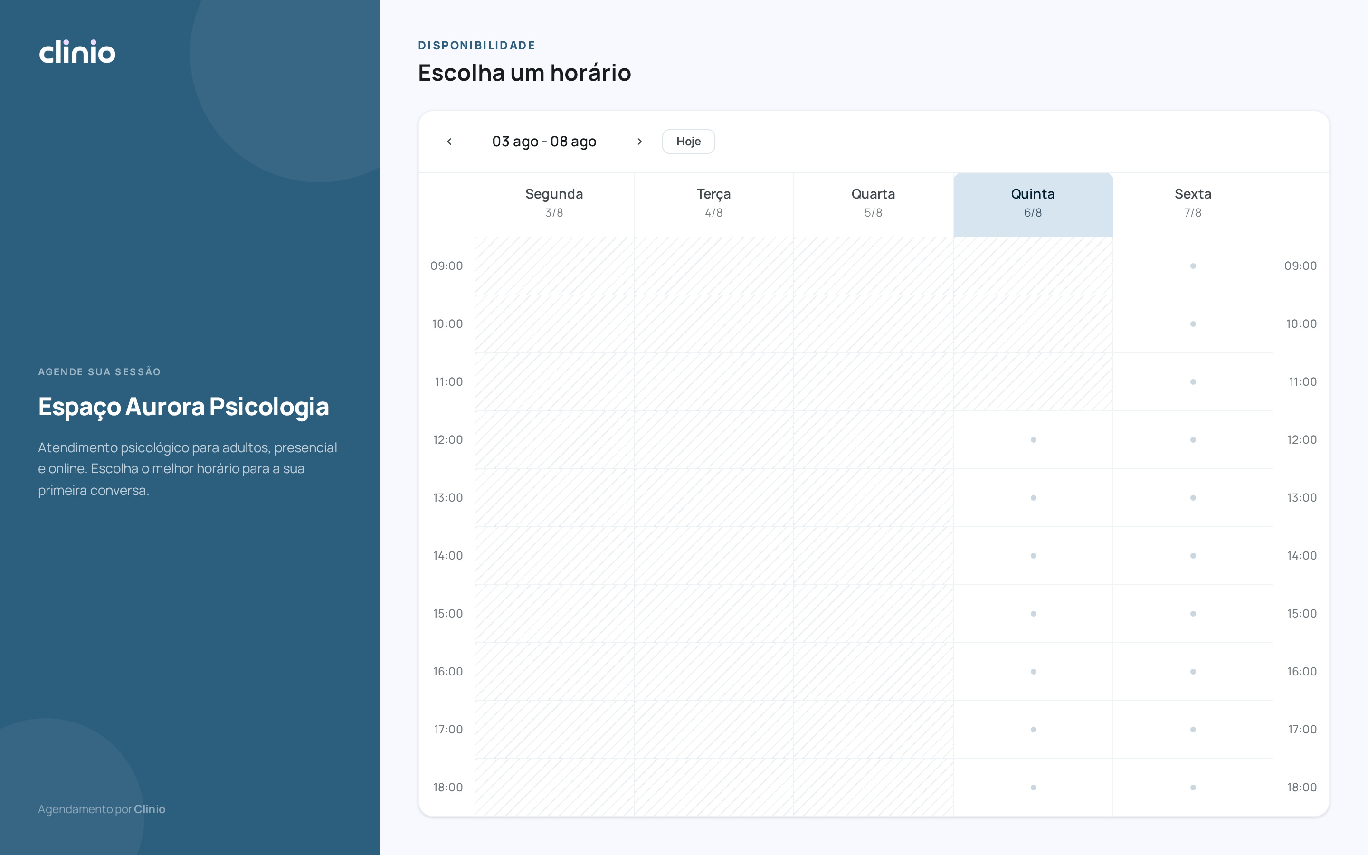
Task: Click the left 18:00 time label
Action: pos(448,788)
